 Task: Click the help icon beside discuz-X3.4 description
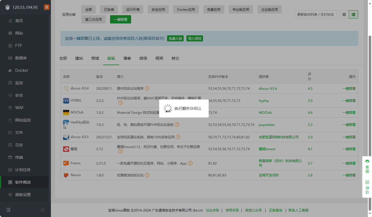[x=147, y=89]
